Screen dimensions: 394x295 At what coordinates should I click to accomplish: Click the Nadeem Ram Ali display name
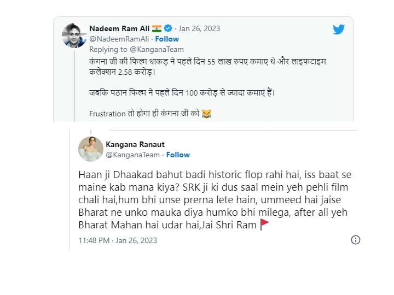119,28
